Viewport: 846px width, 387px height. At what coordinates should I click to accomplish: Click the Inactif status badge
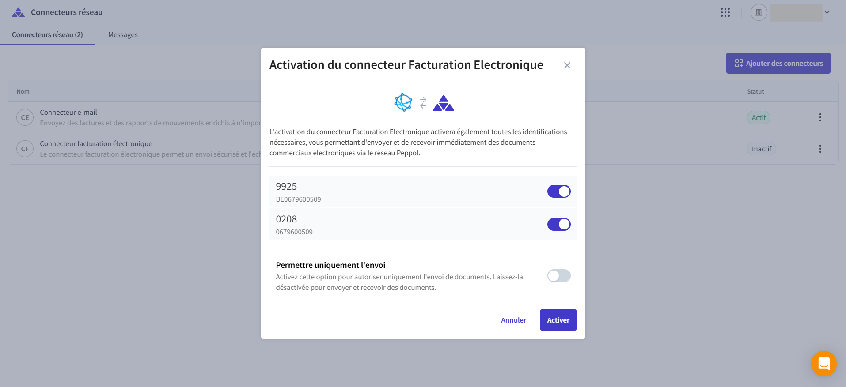(x=761, y=149)
